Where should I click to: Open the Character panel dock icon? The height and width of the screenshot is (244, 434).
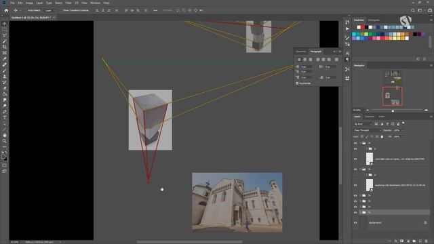[x=347, y=53]
